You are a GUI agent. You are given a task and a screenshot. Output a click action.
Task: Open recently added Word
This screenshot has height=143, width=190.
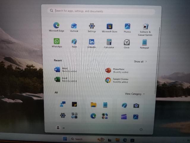66,70
